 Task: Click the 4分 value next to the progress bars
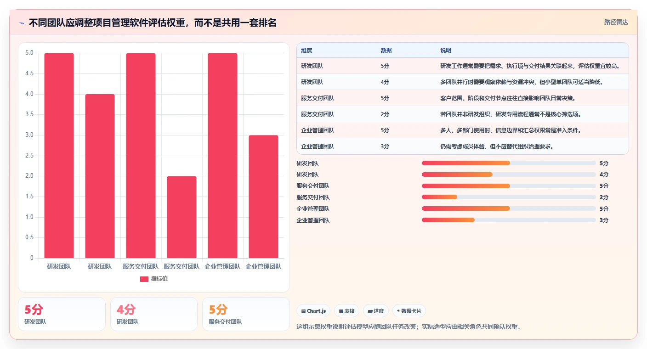point(604,174)
